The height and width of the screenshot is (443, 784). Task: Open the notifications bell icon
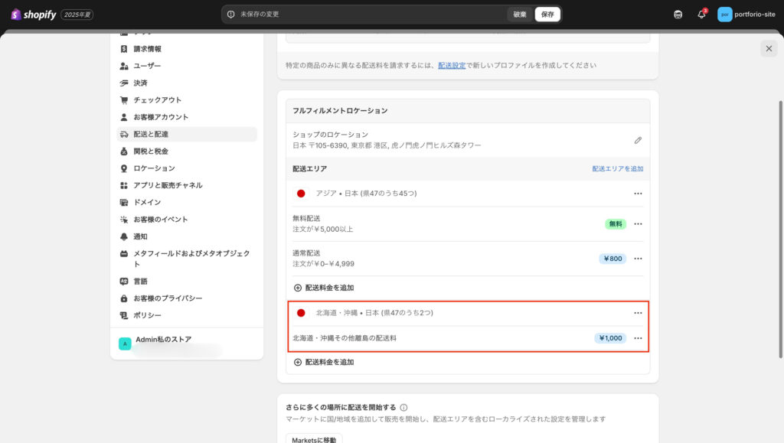pos(701,15)
